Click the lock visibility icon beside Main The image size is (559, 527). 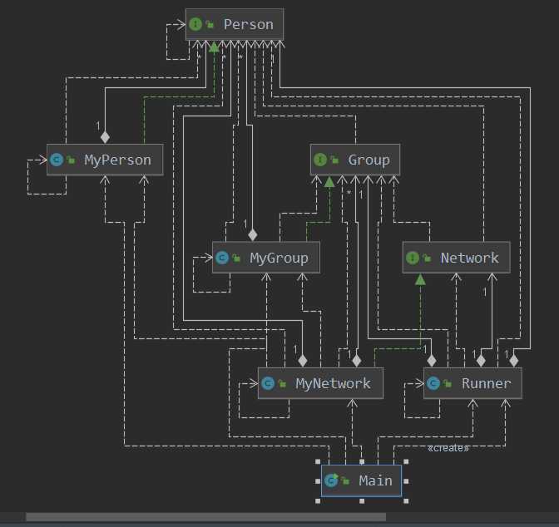345,481
